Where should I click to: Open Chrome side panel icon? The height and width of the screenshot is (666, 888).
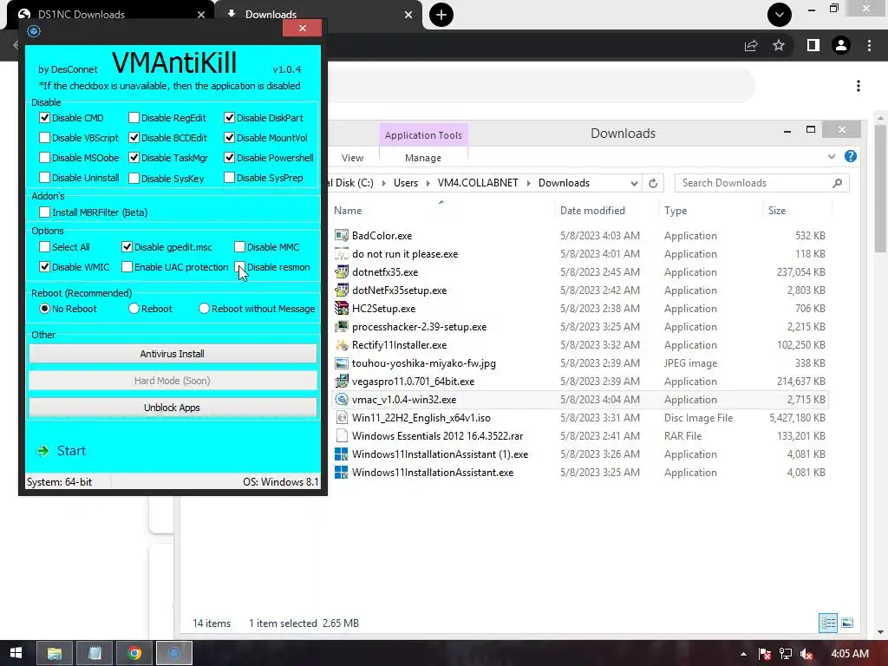tap(813, 45)
